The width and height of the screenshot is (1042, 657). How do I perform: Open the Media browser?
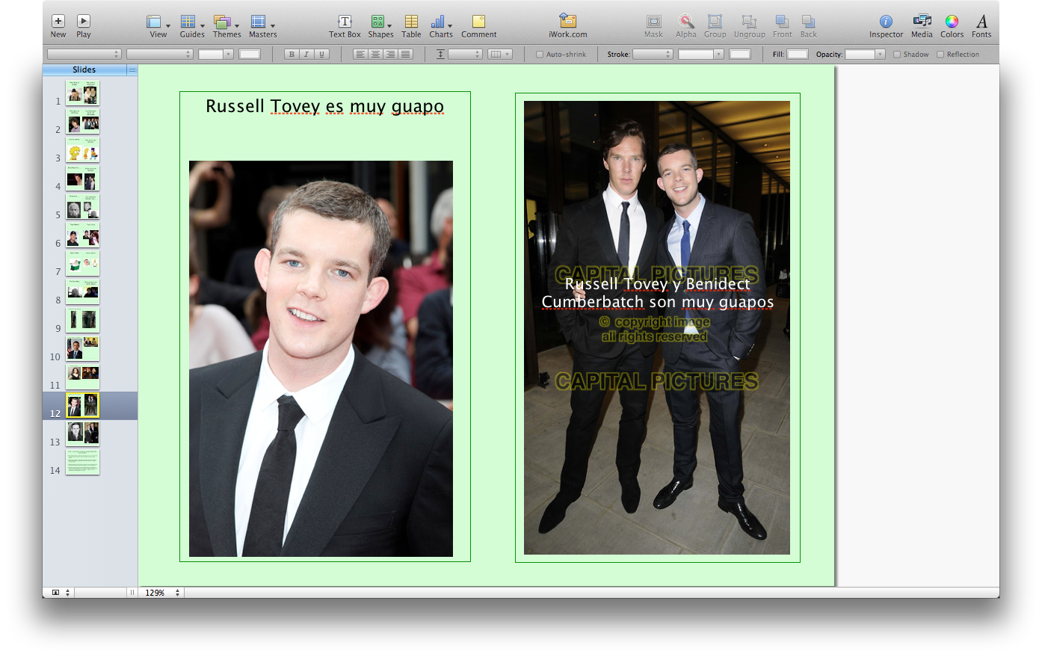pos(922,22)
